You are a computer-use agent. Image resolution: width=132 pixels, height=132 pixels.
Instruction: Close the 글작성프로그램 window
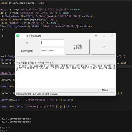point(112,36)
